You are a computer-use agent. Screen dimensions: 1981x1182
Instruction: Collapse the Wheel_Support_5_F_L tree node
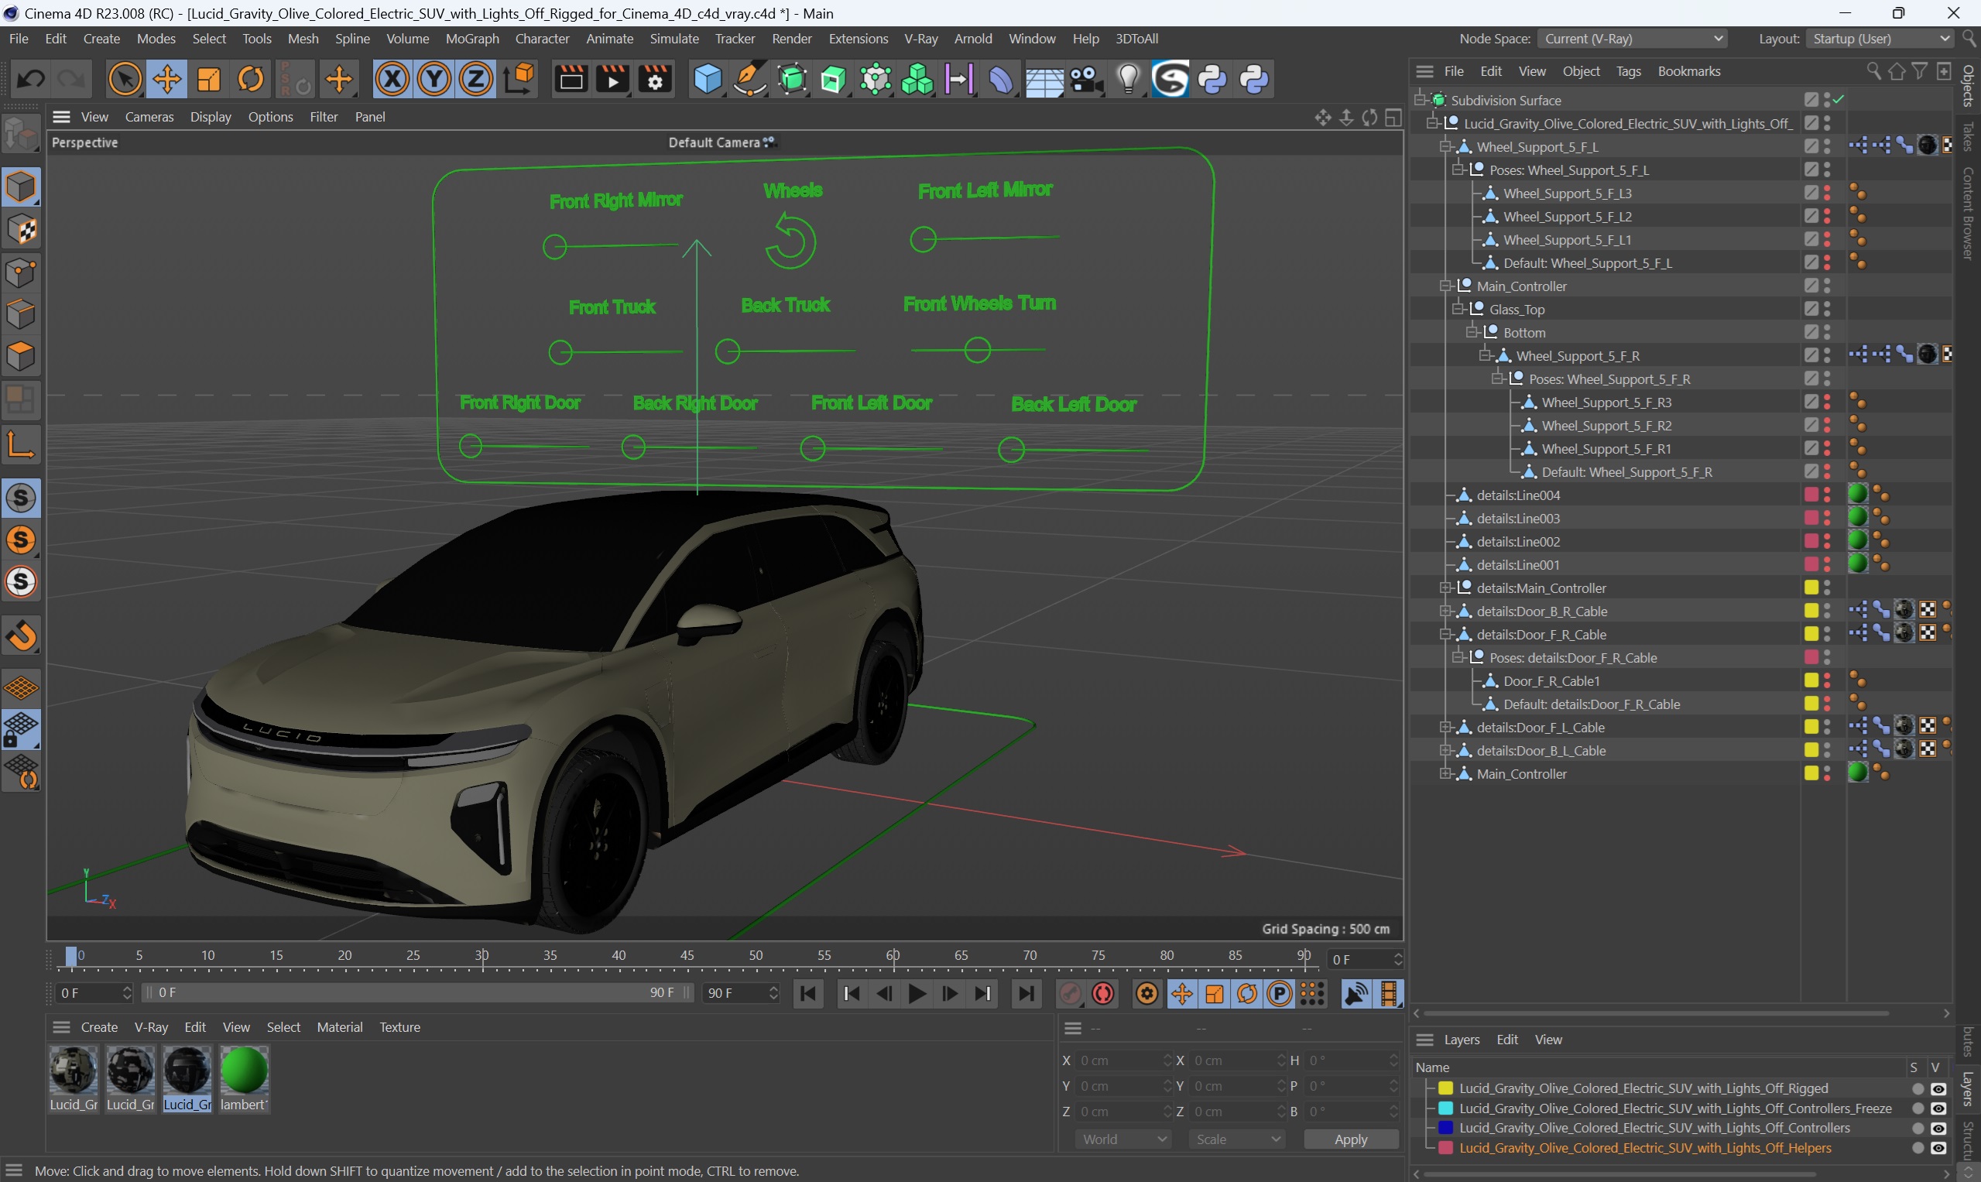[x=1446, y=146]
